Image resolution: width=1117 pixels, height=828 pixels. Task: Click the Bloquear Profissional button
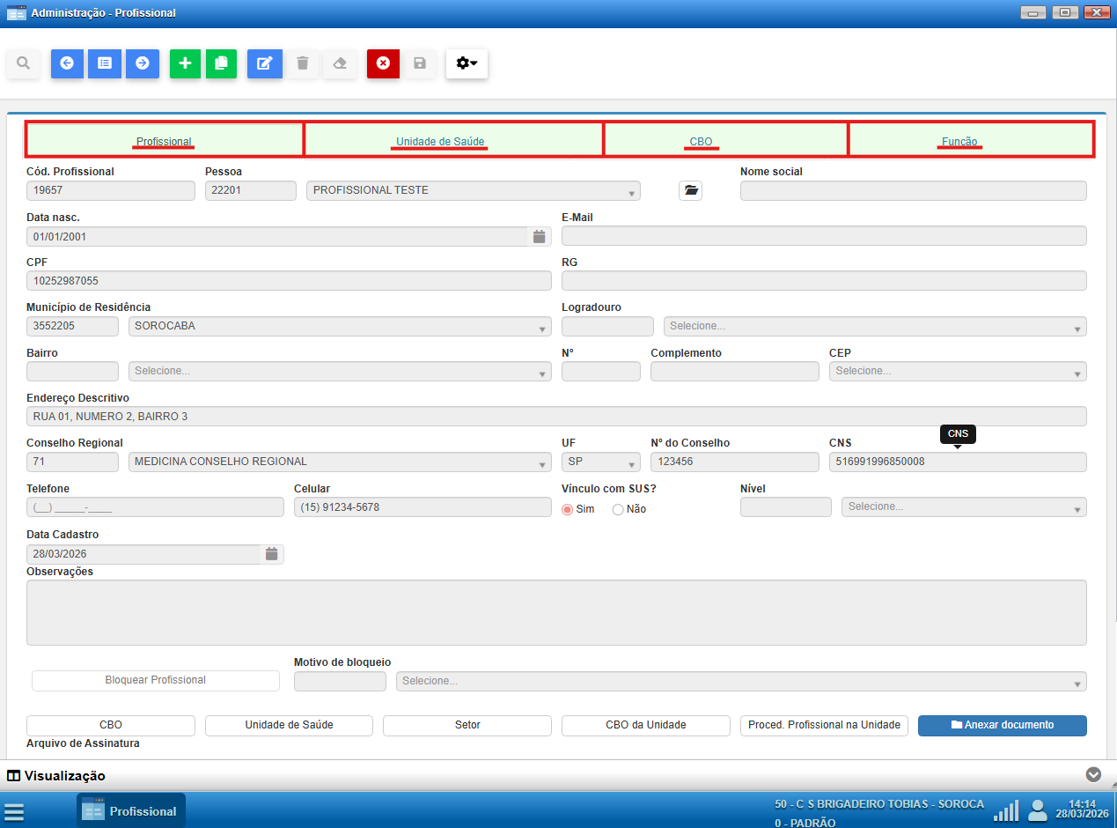156,681
